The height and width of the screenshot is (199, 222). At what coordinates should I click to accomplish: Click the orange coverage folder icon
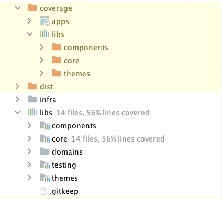pyautogui.click(x=32, y=8)
